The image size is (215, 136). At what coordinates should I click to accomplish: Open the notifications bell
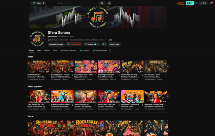(x=211, y=3)
